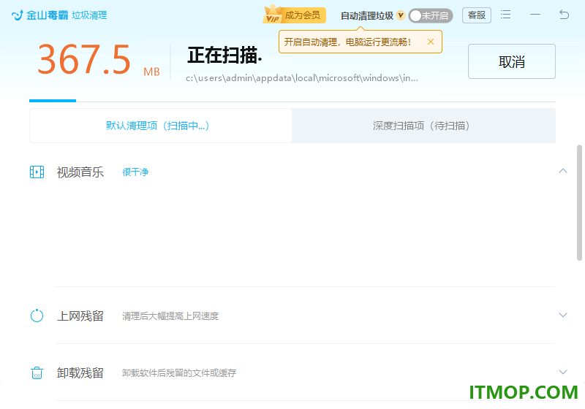Click the scanning file path text
This screenshot has height=409, width=585.
302,78
